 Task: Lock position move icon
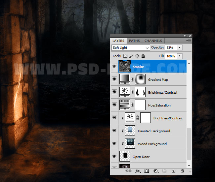tap(137, 56)
